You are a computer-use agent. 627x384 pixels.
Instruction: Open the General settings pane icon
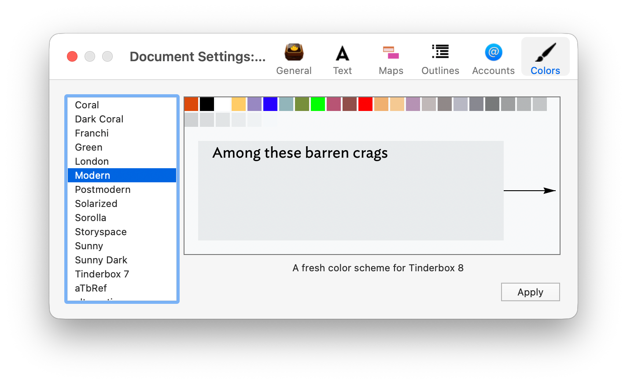pyautogui.click(x=294, y=53)
